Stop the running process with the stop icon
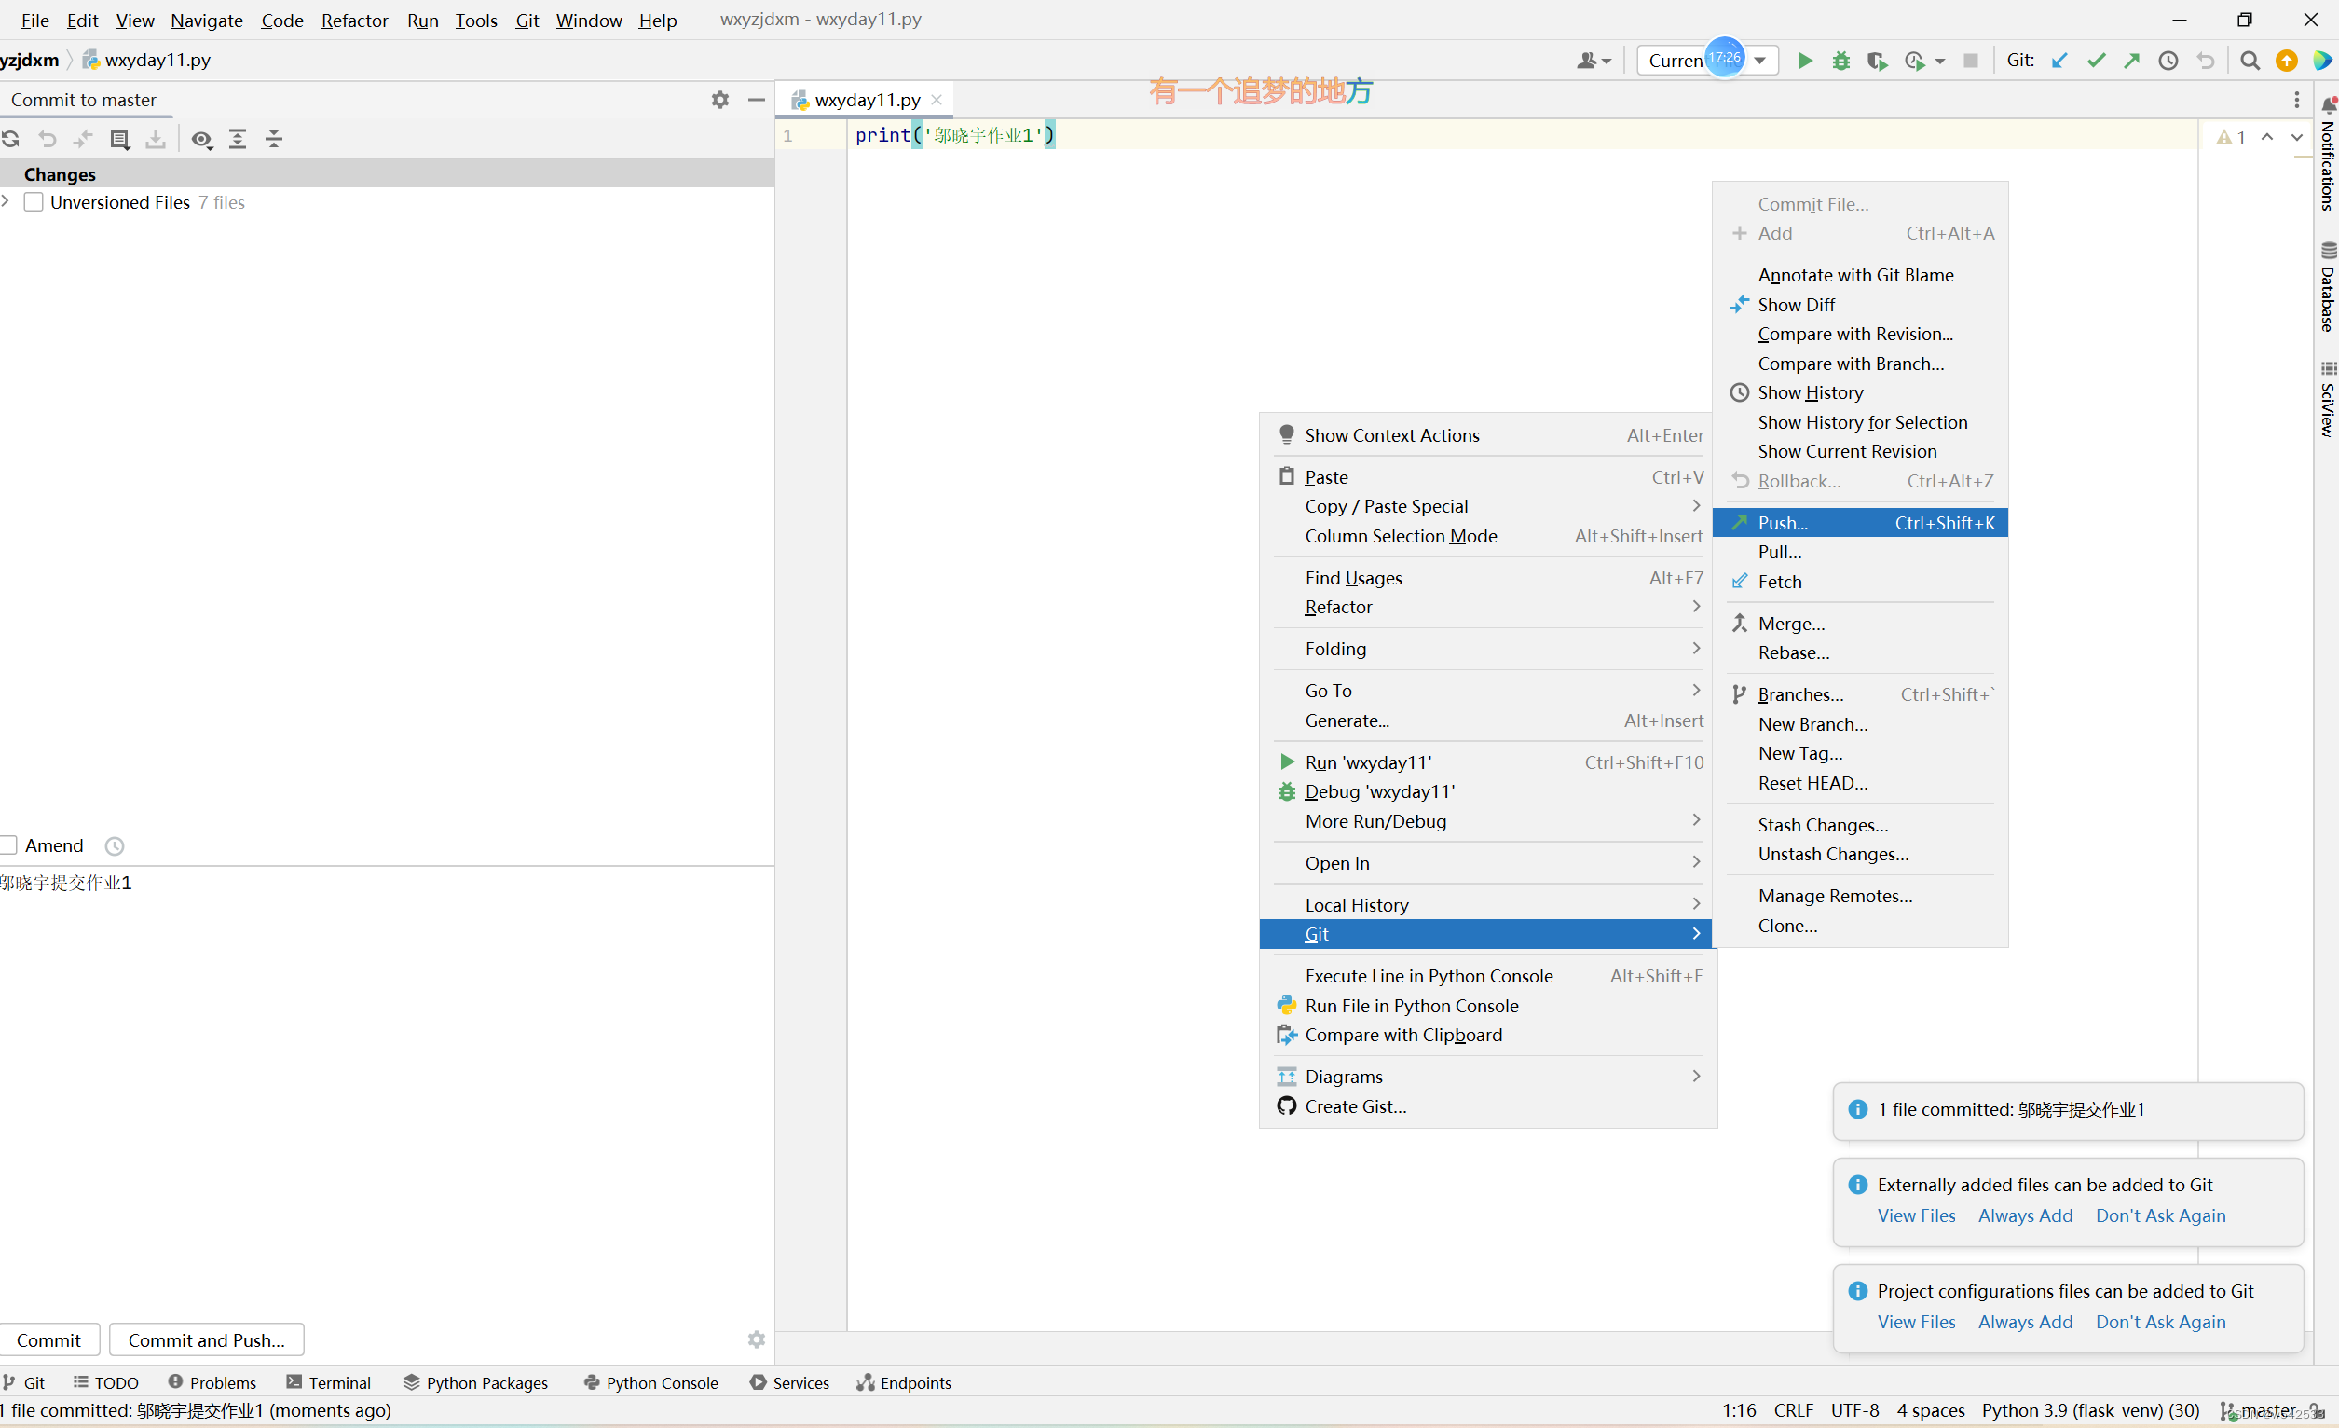The width and height of the screenshot is (2339, 1428). click(1971, 60)
